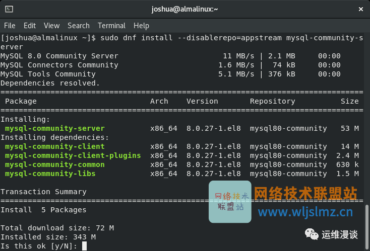The width and height of the screenshot is (370, 251).
Task: Click the 'Size' column header
Action: 350,101
